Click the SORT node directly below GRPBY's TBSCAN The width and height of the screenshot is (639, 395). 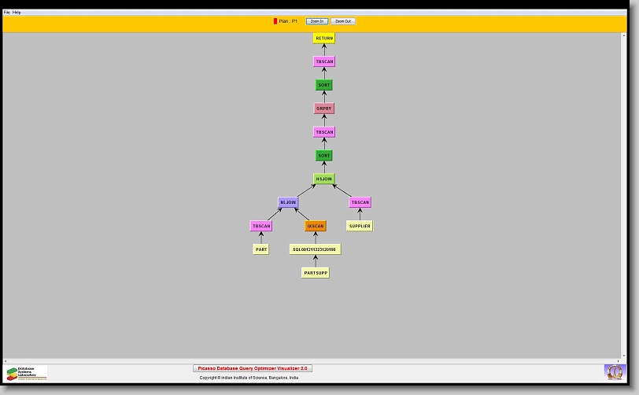(x=324, y=156)
